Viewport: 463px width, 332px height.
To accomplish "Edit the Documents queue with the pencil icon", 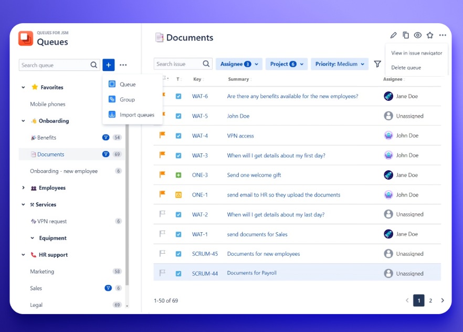I will (393, 35).
